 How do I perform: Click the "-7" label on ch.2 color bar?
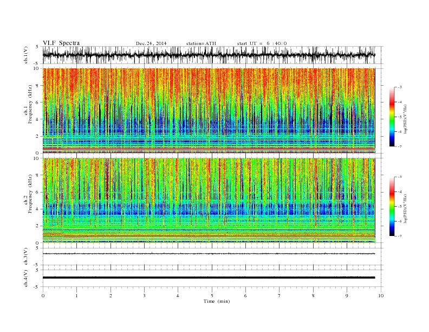pos(400,236)
